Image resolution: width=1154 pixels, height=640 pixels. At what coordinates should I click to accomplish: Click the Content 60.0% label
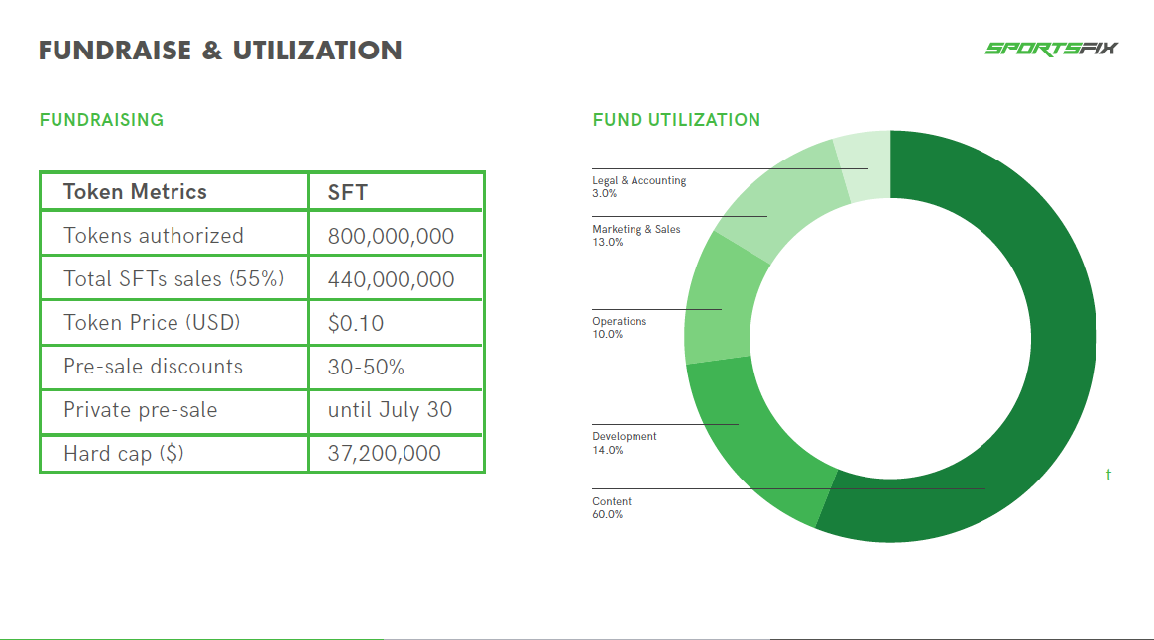coord(611,507)
